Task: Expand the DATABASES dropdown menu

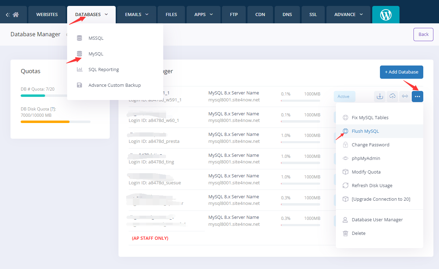Action: (91, 15)
